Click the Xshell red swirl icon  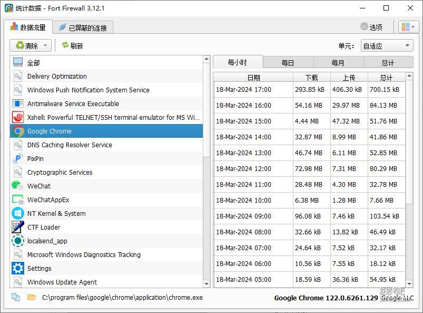click(18, 117)
